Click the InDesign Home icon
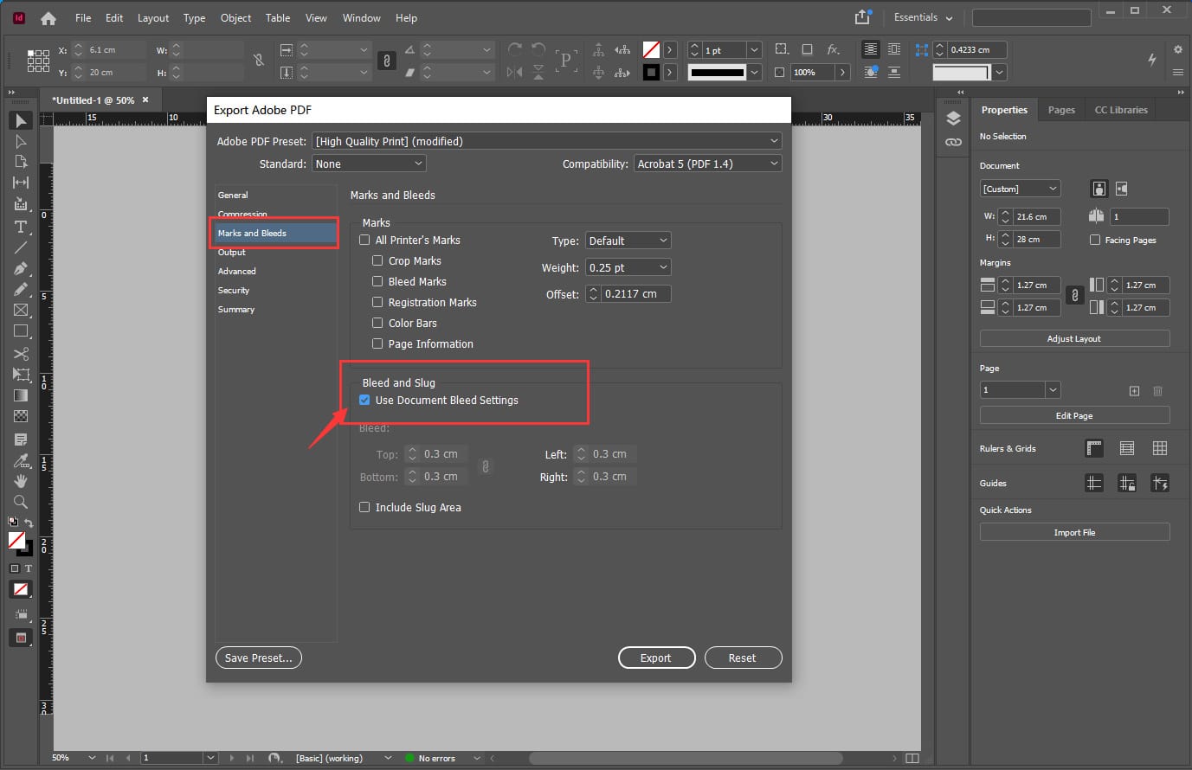Screen dimensions: 1192x770 coord(48,18)
